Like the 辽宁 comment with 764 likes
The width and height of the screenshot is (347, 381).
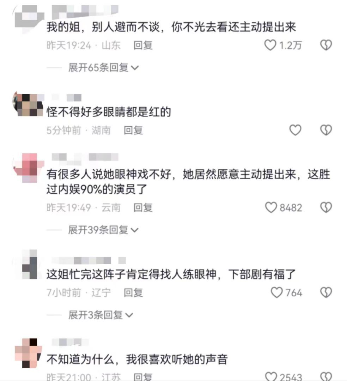[x=277, y=292]
